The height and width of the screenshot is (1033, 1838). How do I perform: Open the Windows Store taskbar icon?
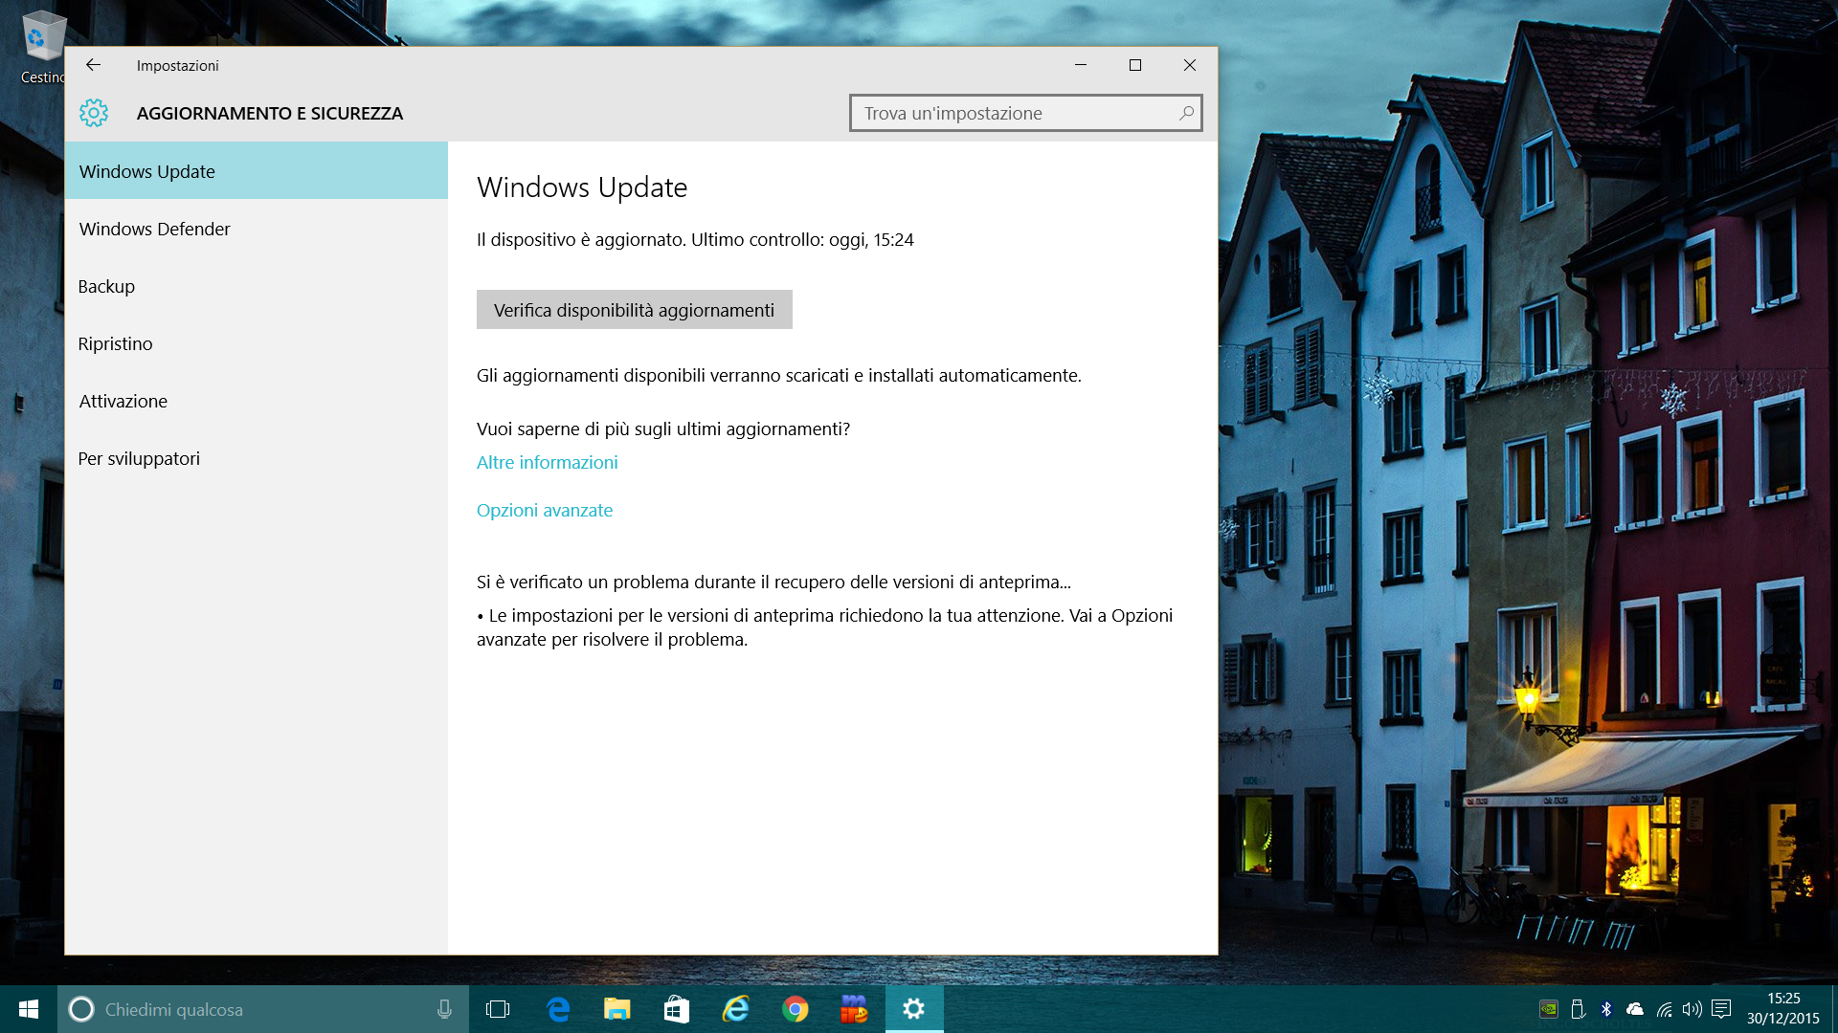coord(677,1009)
